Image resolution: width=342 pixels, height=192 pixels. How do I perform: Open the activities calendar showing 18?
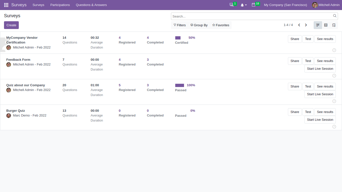[254, 5]
